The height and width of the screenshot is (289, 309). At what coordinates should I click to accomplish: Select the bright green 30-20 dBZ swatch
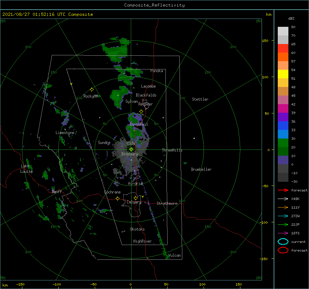(283, 143)
